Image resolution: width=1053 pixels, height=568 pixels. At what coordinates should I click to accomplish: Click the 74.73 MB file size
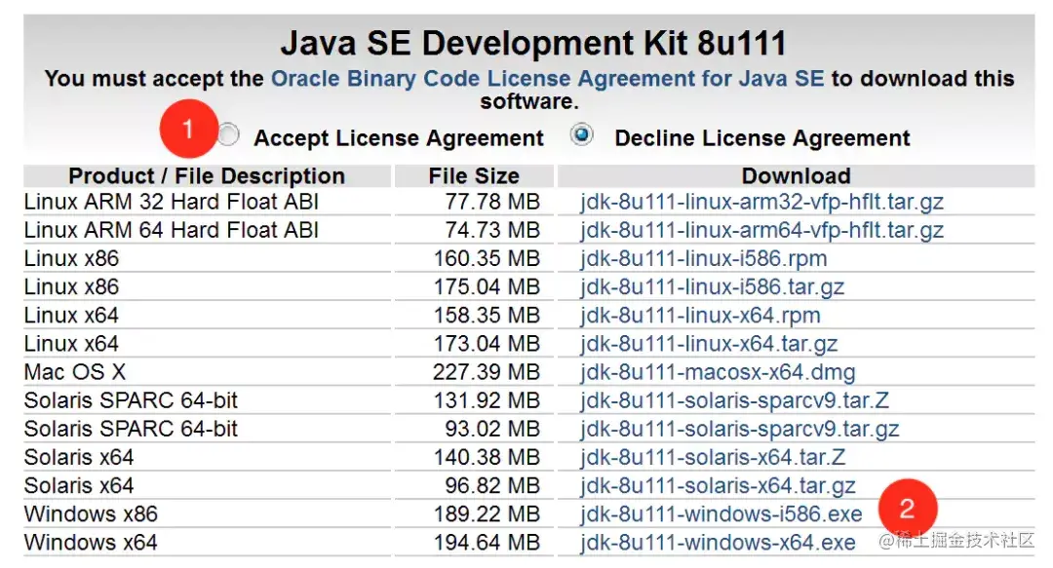click(492, 230)
